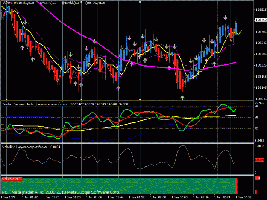This screenshot has height=200, width=267.
Task: Click the TDI value 72.9347
Action: (x=76, y=104)
